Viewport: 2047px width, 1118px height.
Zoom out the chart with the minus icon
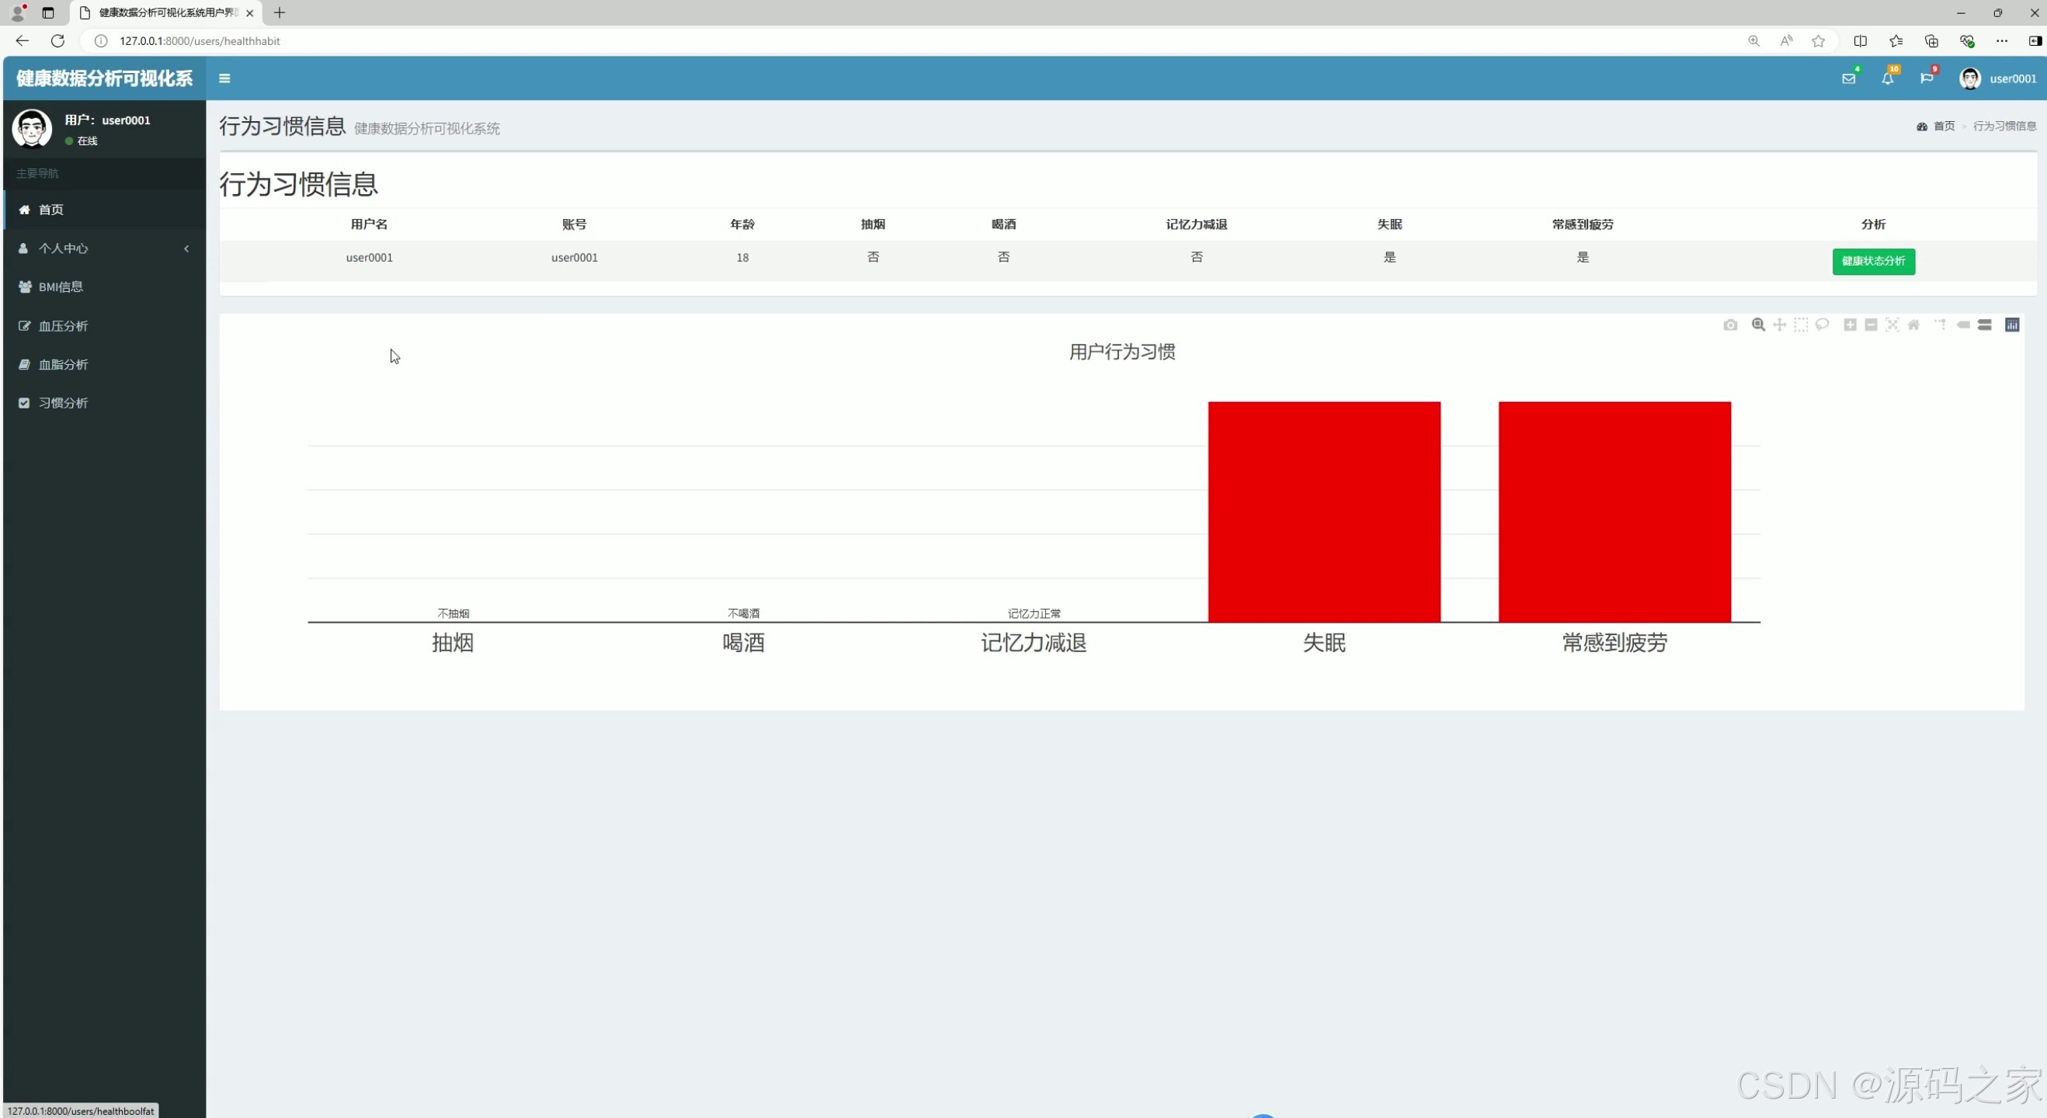pos(1871,325)
